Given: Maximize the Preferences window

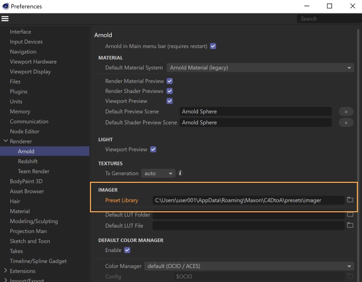Looking at the screenshot, I should pos(329,6).
